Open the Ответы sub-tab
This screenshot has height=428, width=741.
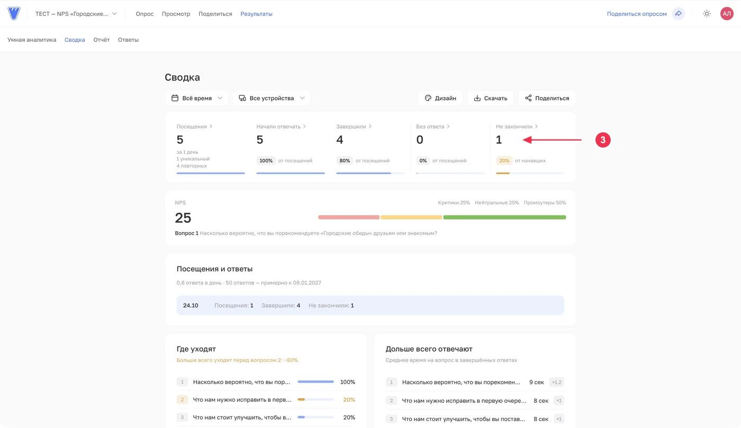[x=128, y=40]
